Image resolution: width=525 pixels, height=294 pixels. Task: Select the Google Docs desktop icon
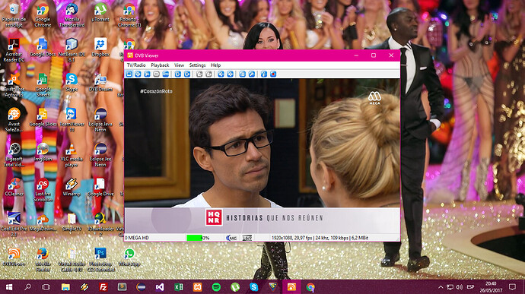pos(43,48)
